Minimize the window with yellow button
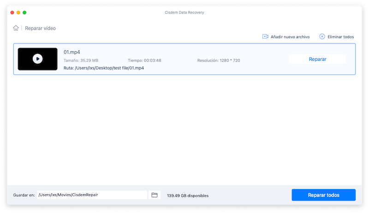 point(18,12)
